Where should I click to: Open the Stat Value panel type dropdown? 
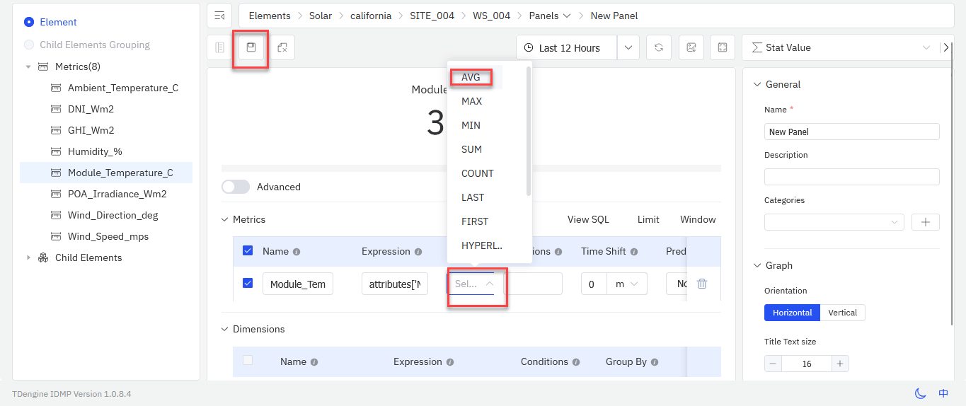pos(840,47)
